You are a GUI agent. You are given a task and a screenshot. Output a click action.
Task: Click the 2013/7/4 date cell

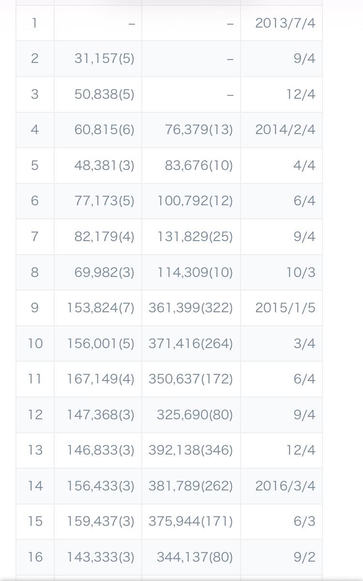[x=285, y=23]
